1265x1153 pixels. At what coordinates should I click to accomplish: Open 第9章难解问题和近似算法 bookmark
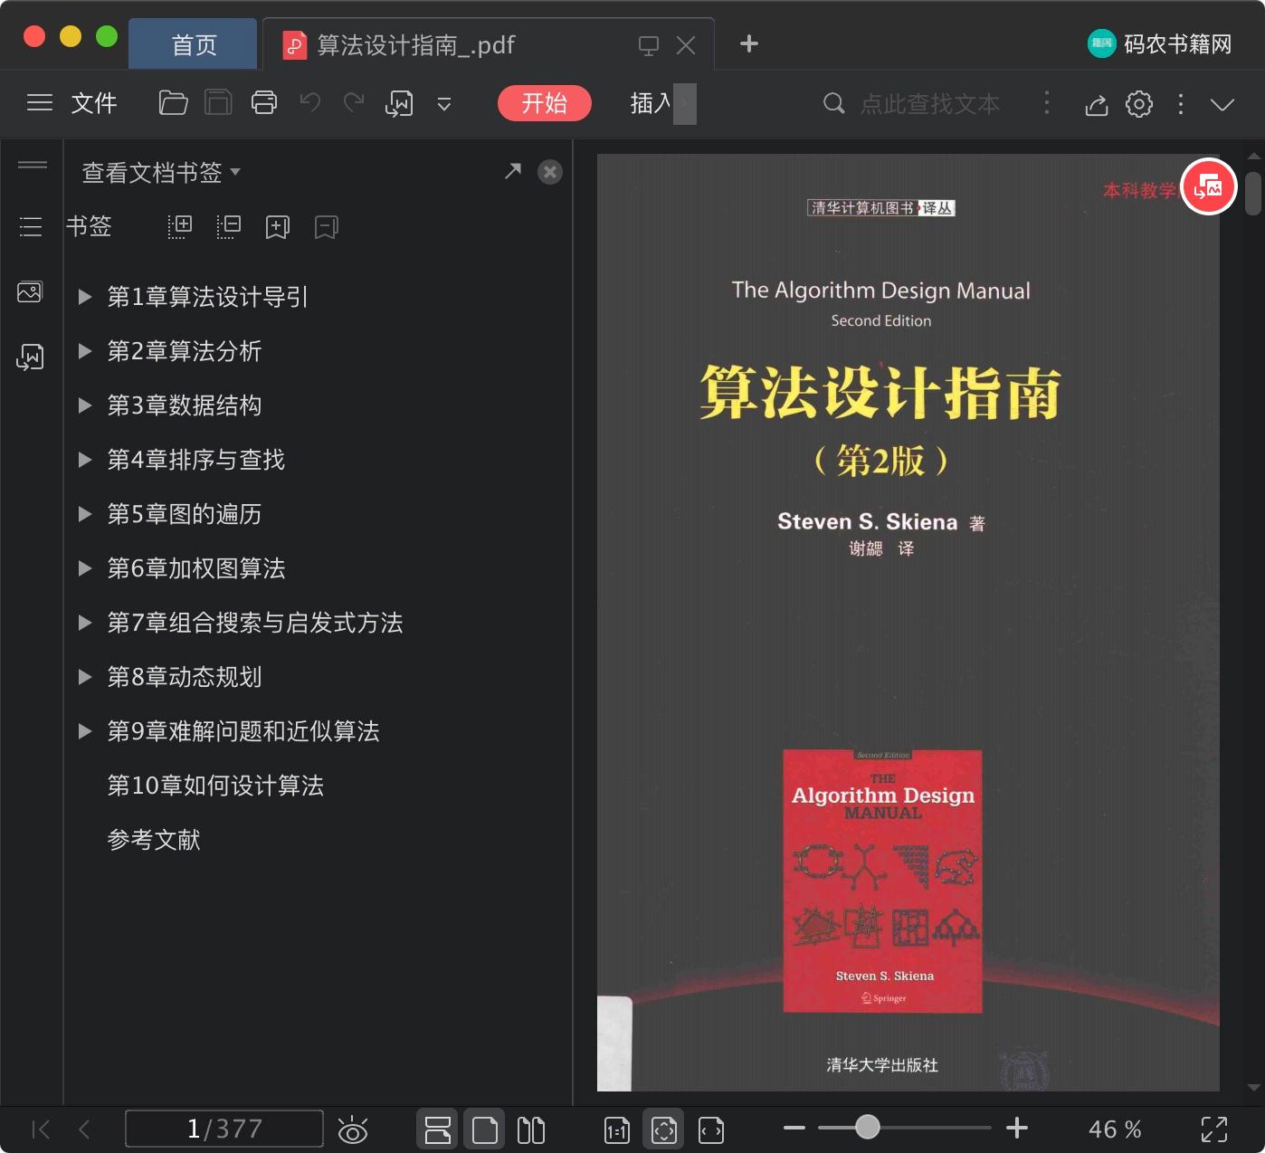pyautogui.click(x=243, y=731)
